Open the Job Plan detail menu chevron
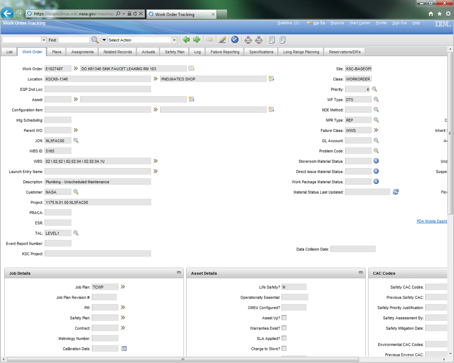454x363 pixels. click(x=123, y=286)
